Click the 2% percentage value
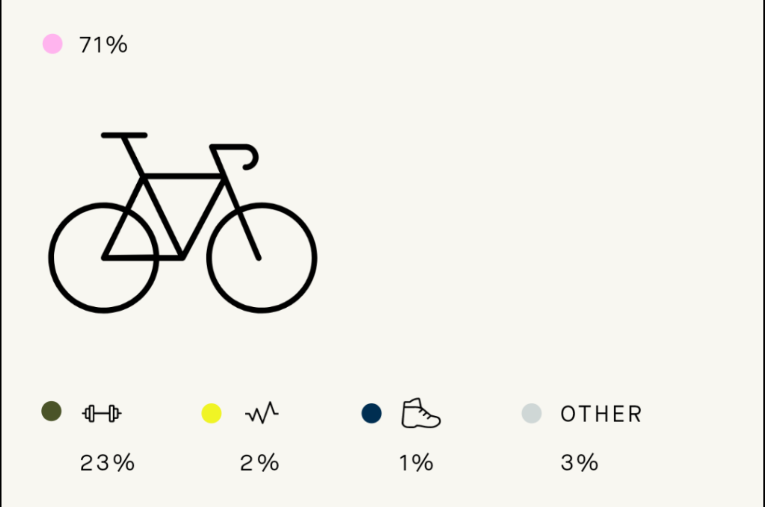This screenshot has width=765, height=507. pos(259,463)
